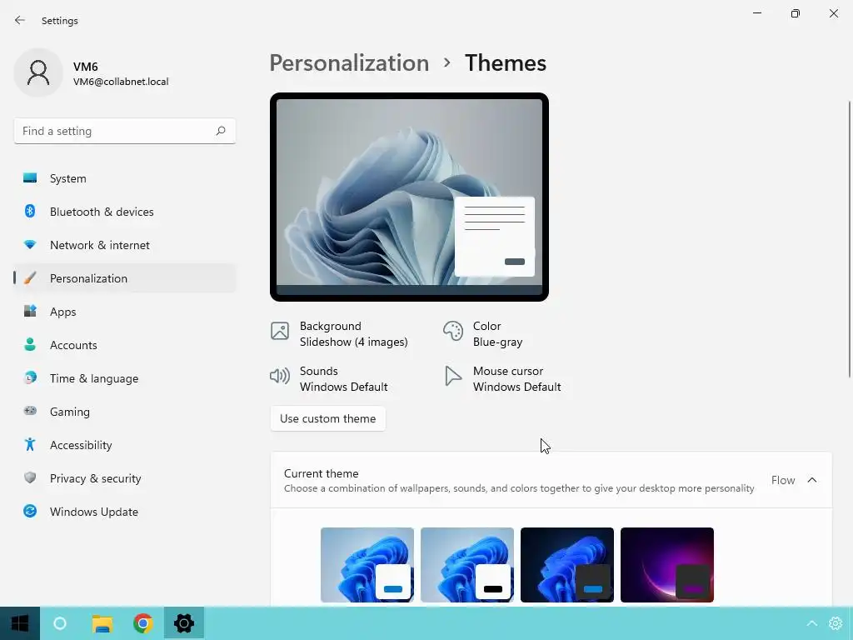Click the System monitor icon

30,178
